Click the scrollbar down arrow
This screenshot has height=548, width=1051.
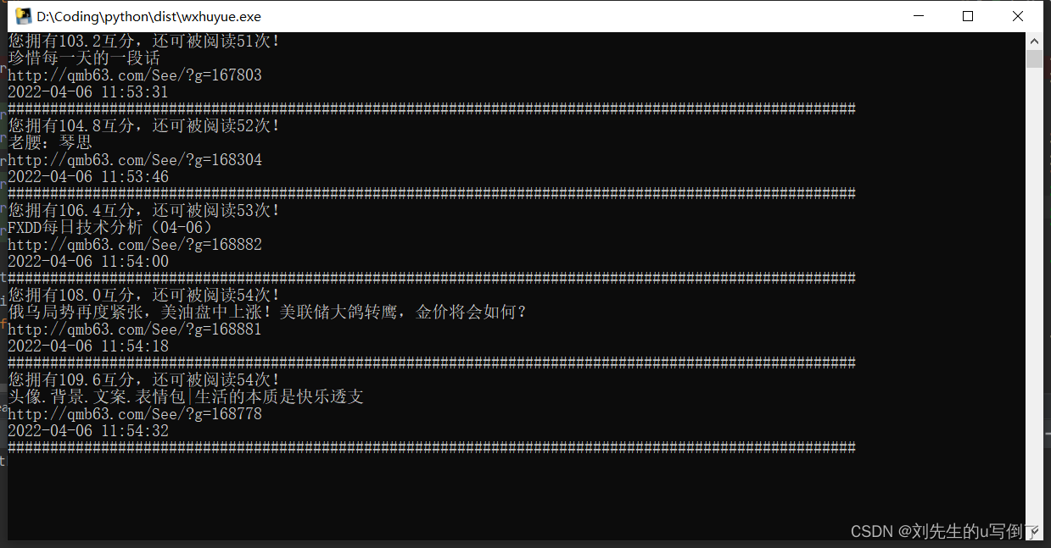point(1034,531)
